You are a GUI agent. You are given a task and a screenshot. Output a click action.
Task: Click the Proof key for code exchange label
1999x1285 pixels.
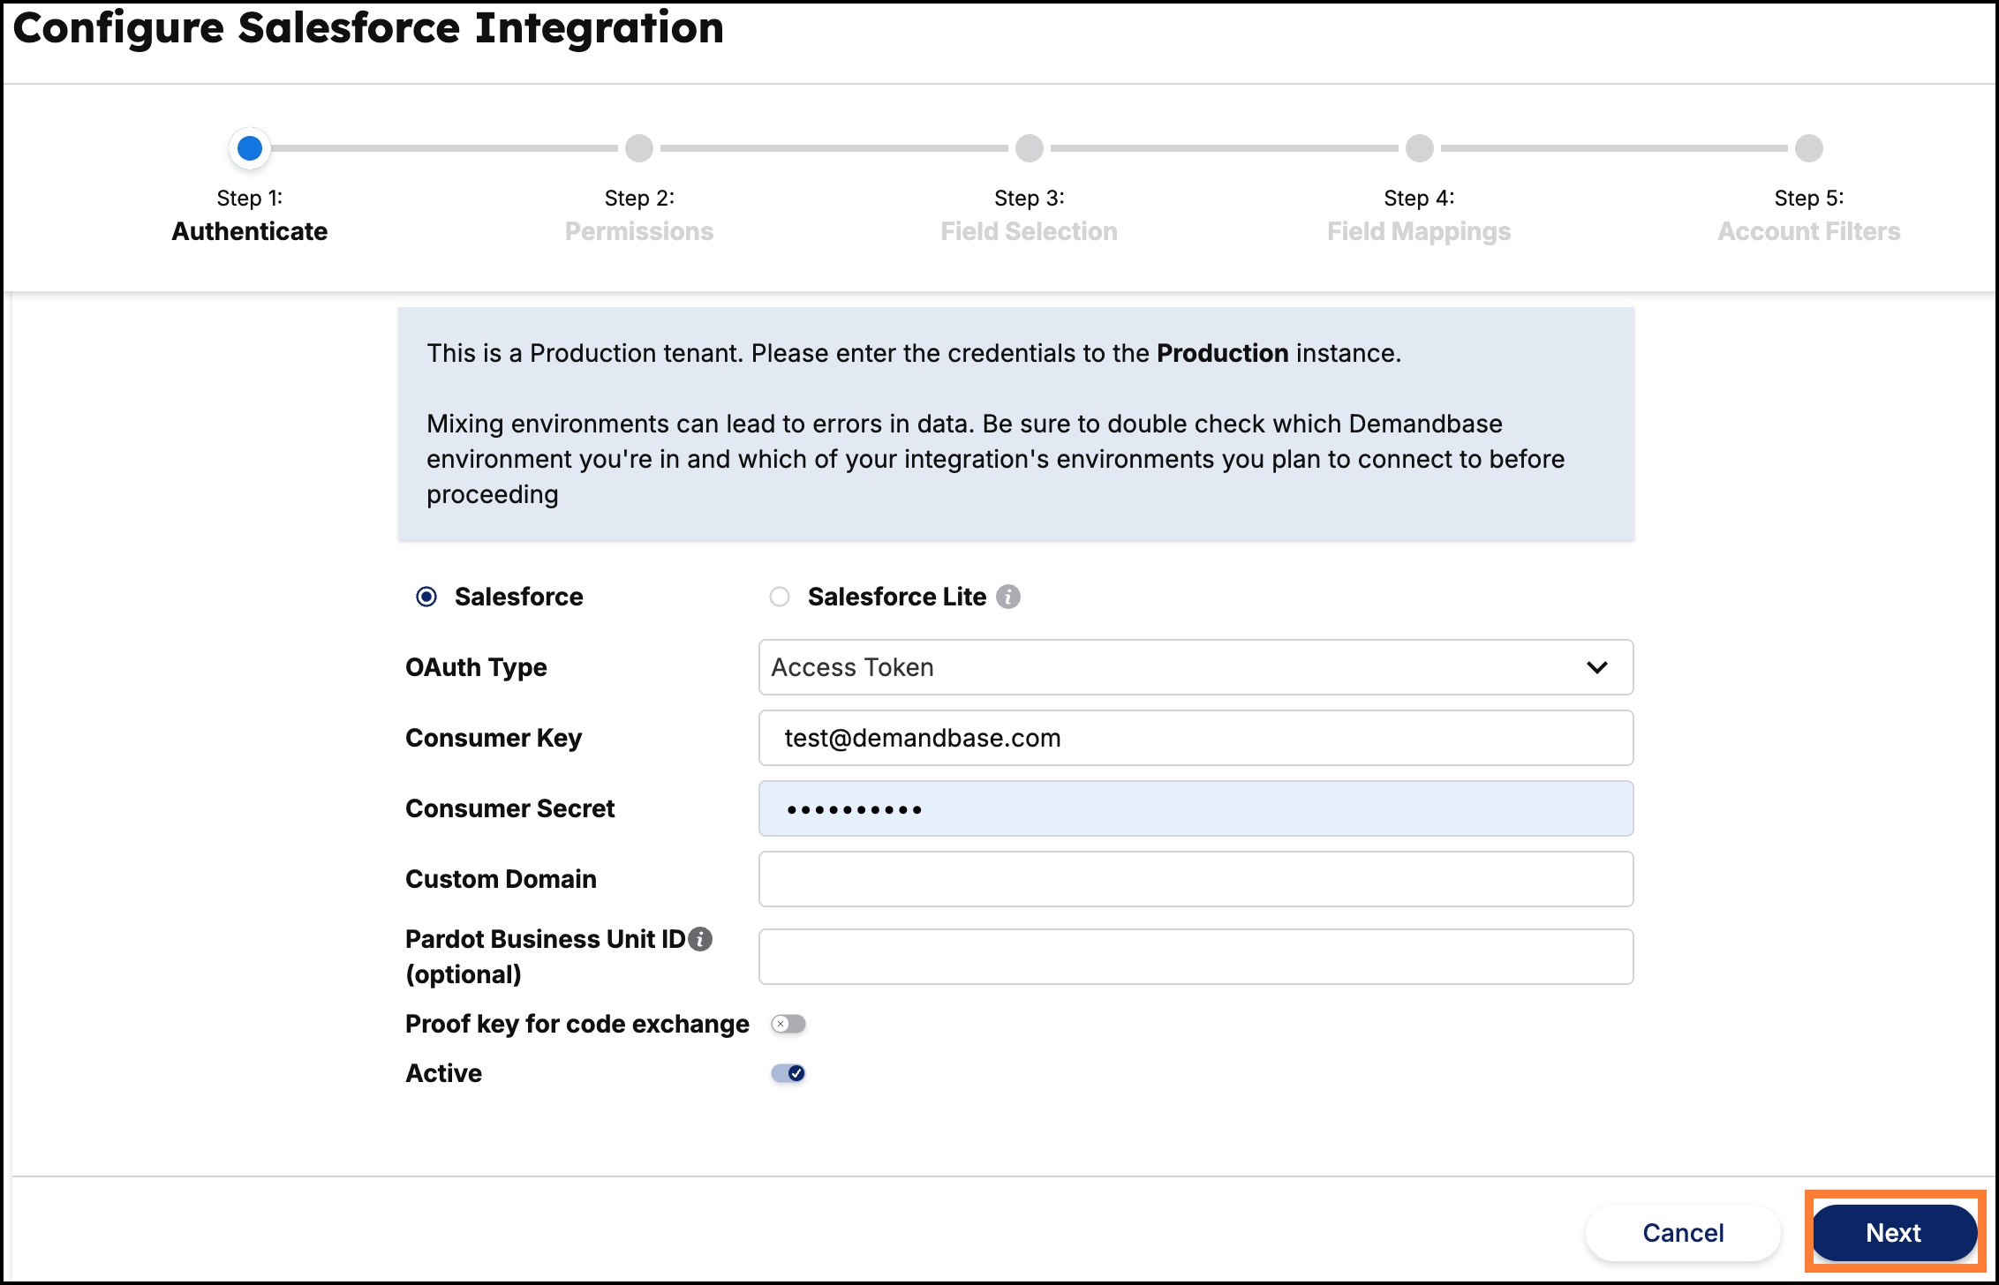(x=577, y=1024)
